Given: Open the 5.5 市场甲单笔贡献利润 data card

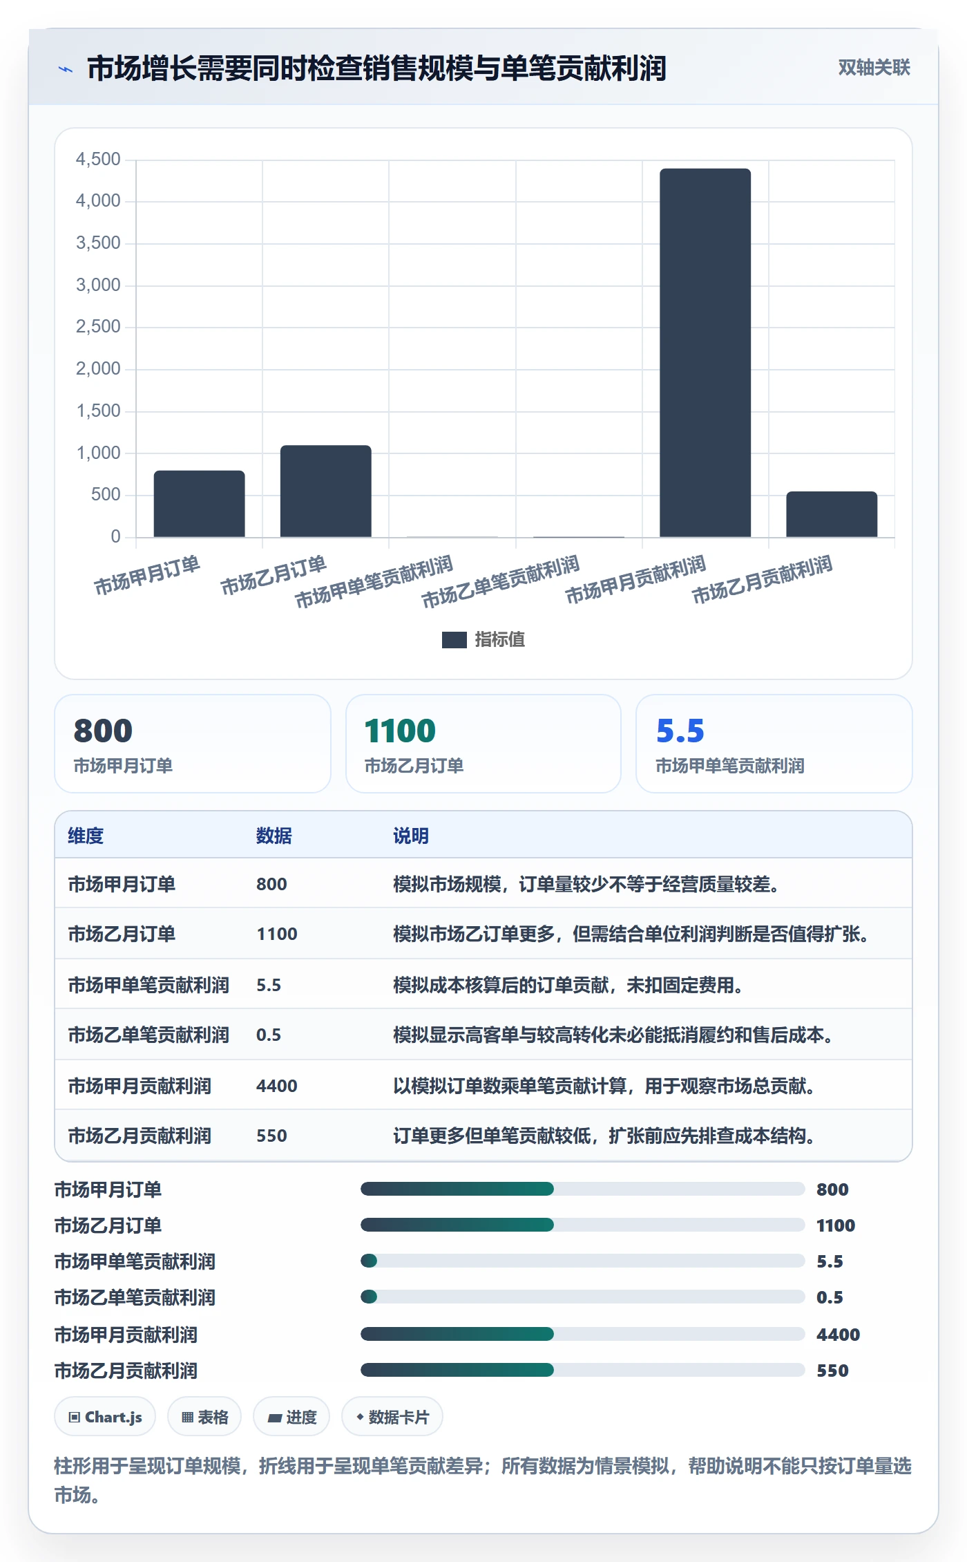Looking at the screenshot, I should click(x=774, y=744).
